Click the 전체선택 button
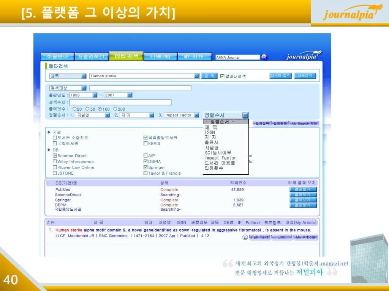389x291 pixels. (261, 123)
